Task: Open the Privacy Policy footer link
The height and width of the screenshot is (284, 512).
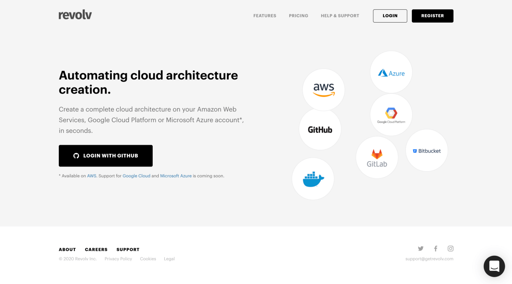Action: point(118,259)
